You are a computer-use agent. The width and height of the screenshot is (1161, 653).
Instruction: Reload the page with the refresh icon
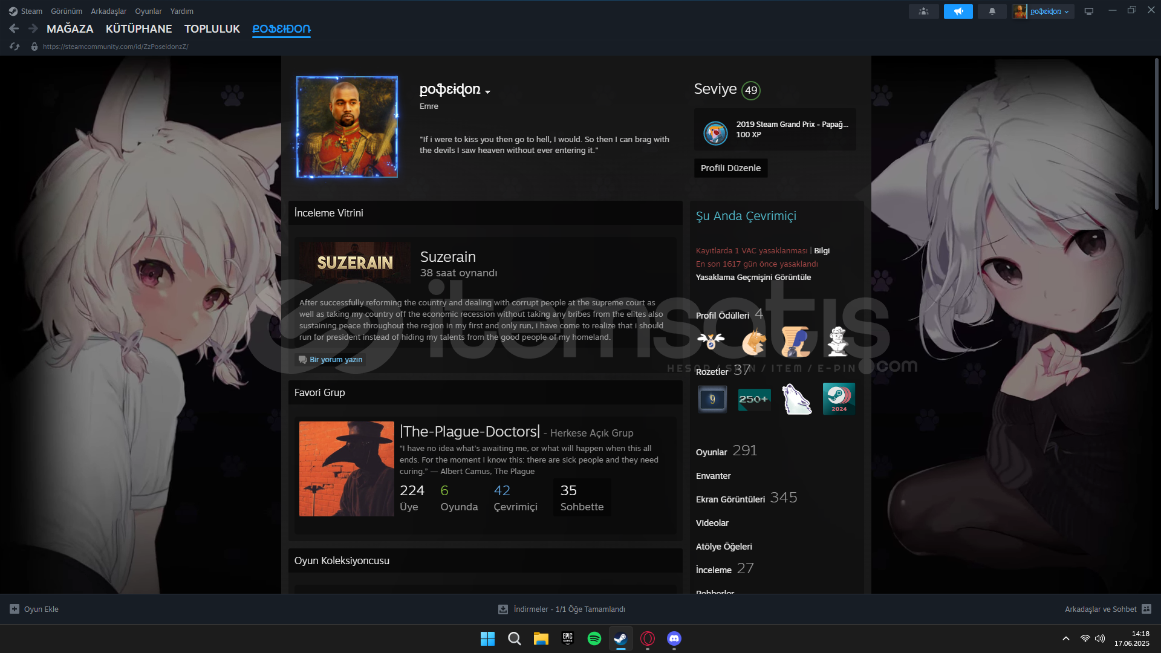pos(15,47)
